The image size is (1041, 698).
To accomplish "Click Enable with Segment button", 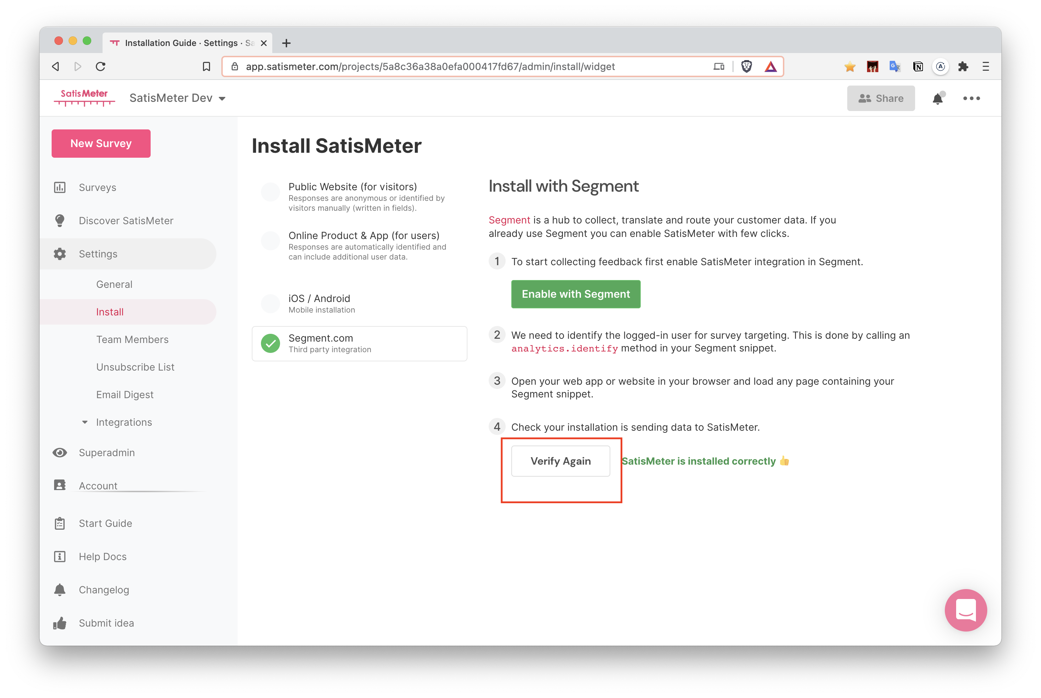I will point(575,294).
